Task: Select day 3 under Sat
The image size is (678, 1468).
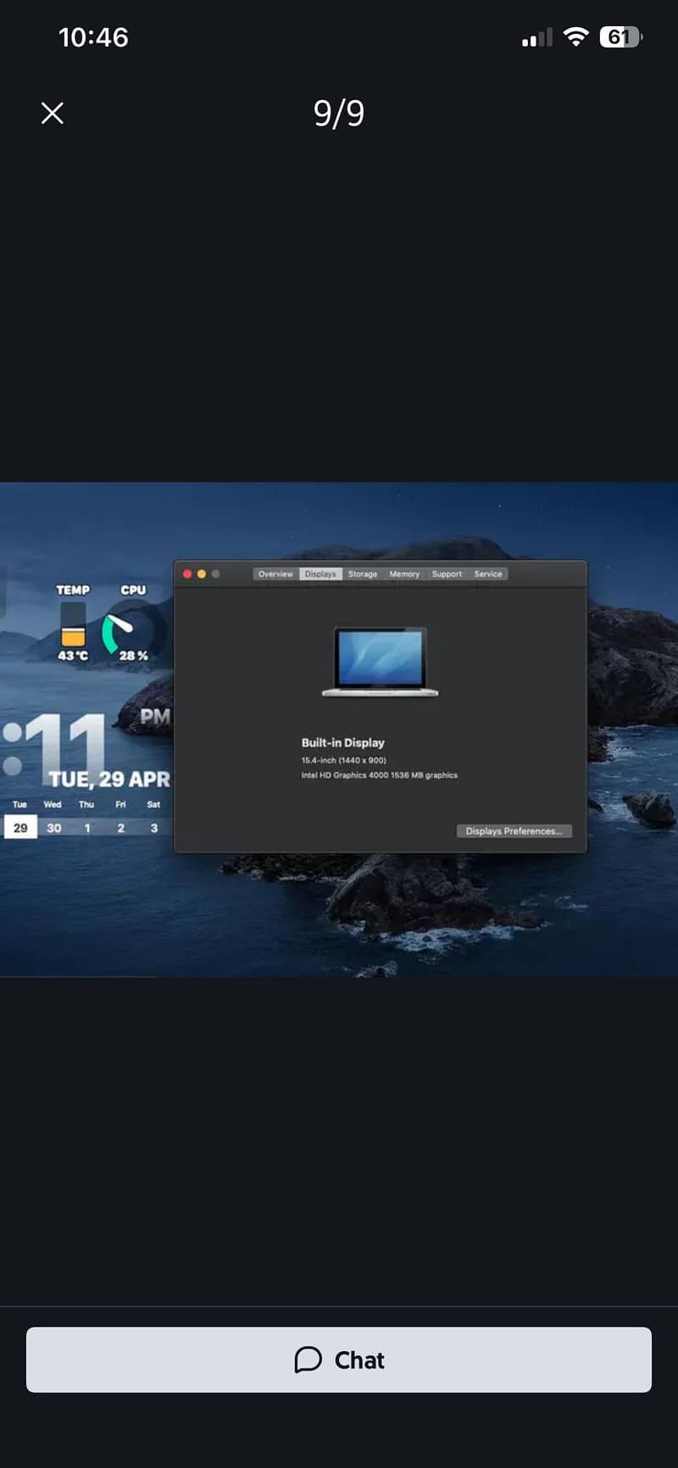Action: (x=154, y=828)
